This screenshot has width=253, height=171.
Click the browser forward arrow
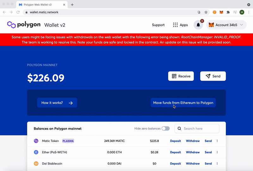click(11, 12)
